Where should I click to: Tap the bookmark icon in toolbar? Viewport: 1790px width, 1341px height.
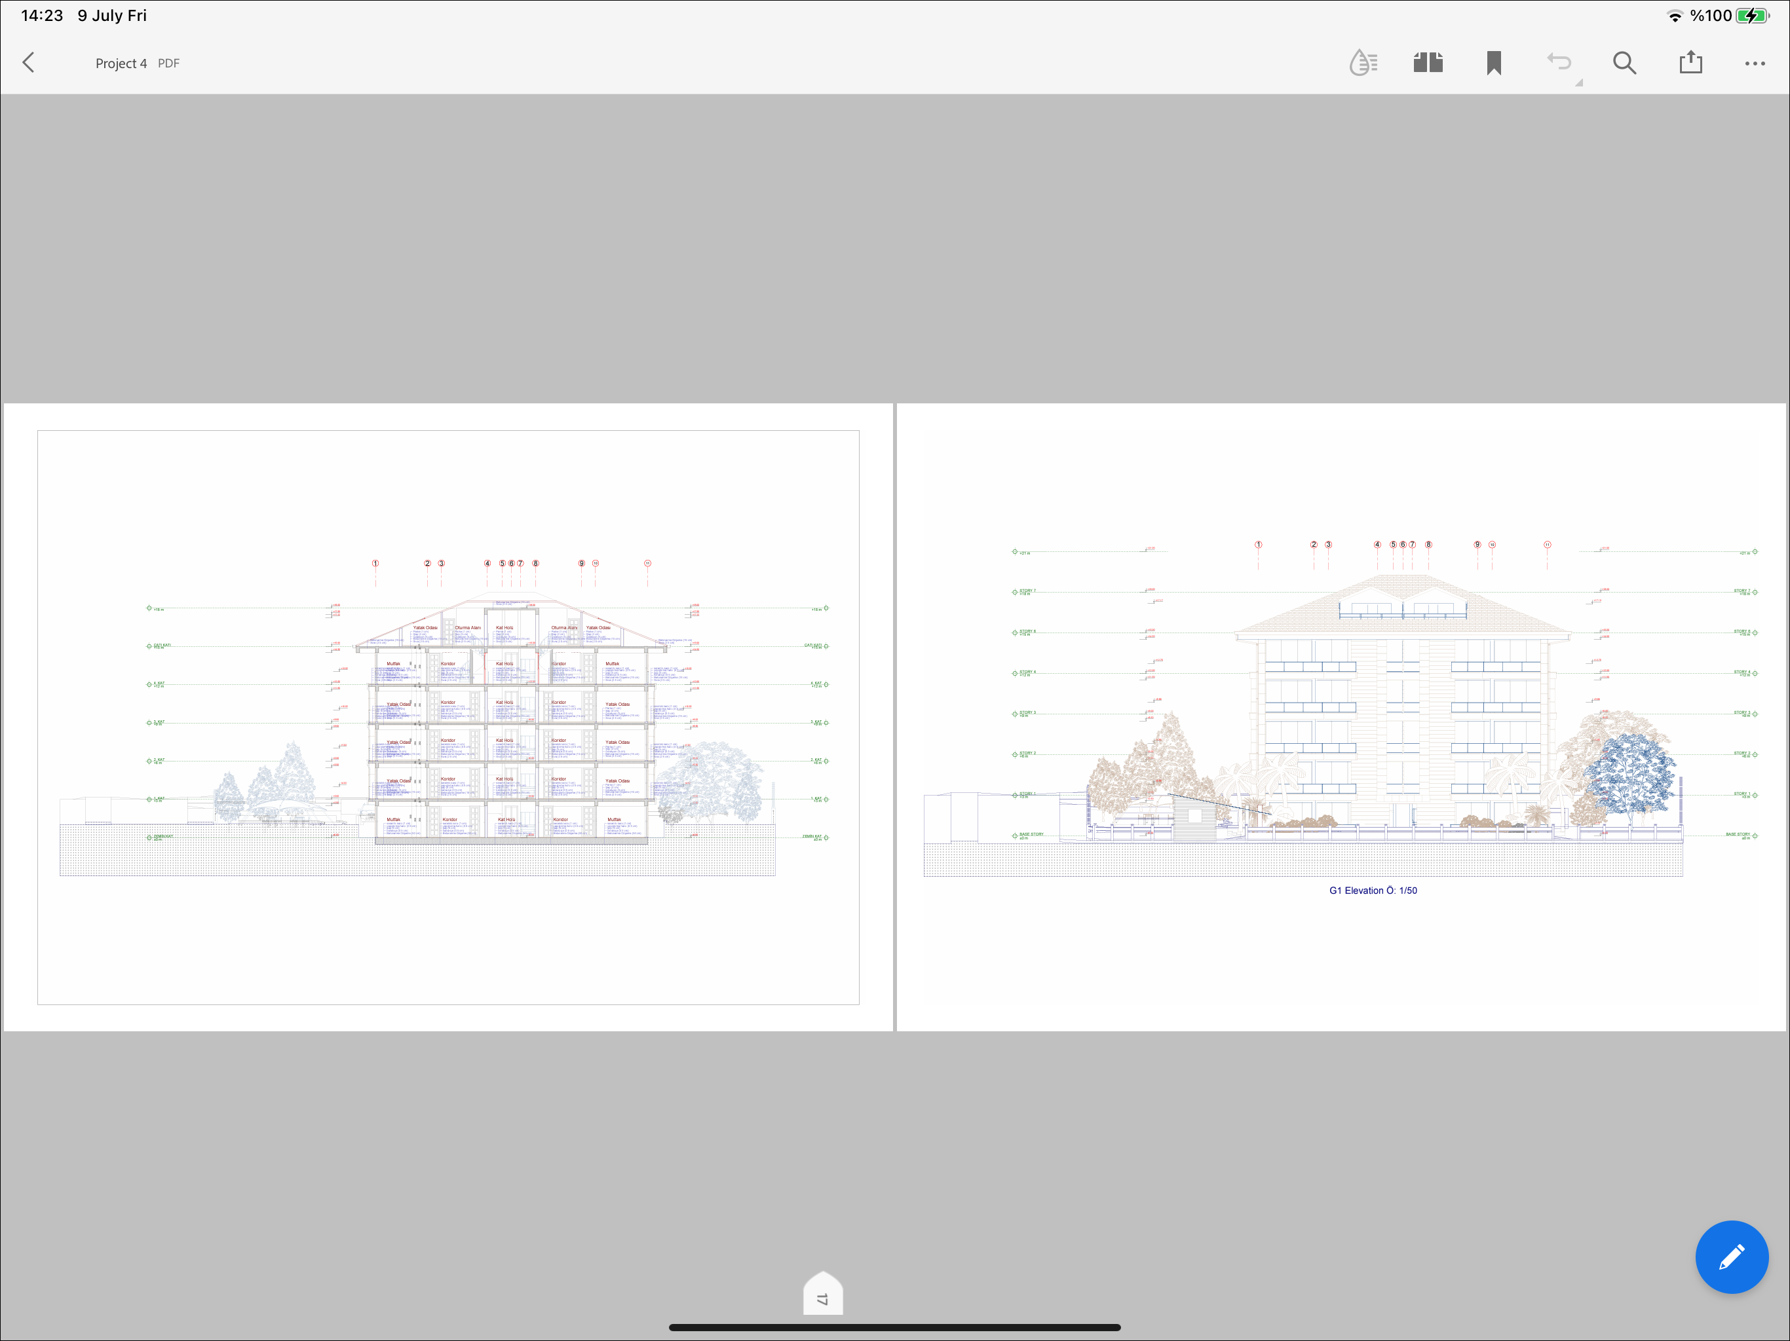point(1494,63)
